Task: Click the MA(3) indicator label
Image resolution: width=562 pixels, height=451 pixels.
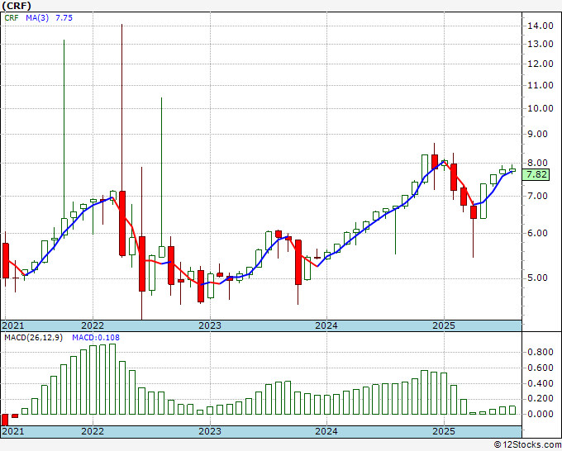Action: tap(37, 18)
